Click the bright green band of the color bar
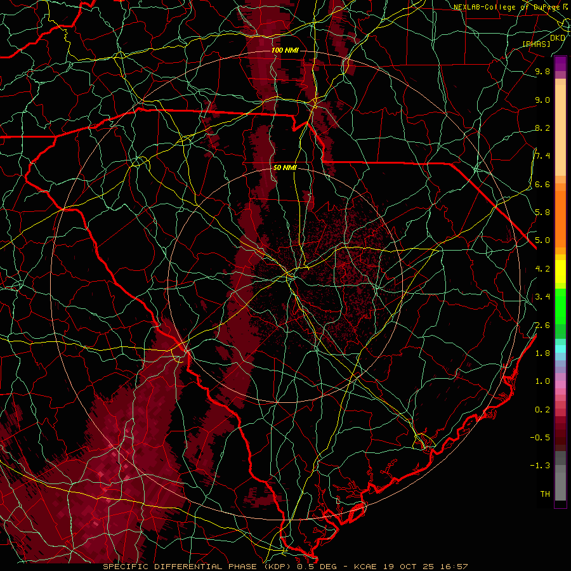Screen dimensions: 571x571 point(560,305)
